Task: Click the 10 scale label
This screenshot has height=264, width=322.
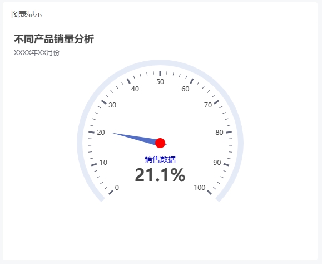Action: pyautogui.click(x=103, y=163)
